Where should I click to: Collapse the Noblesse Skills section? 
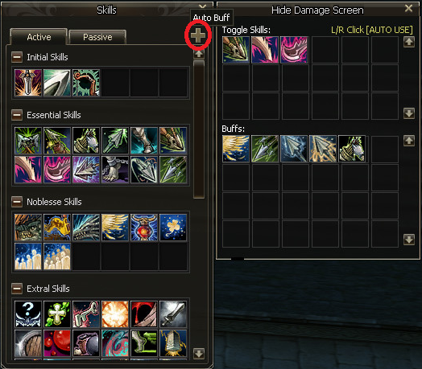pos(17,202)
